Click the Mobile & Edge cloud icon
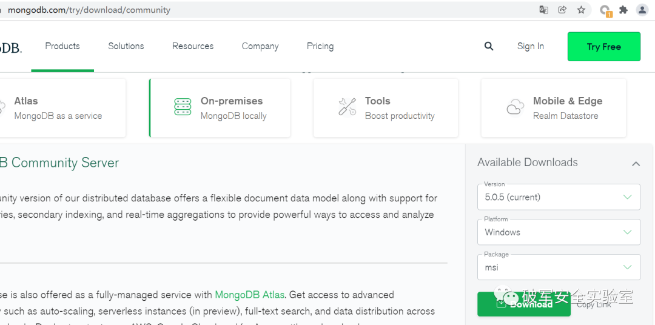The height and width of the screenshot is (325, 655). pyautogui.click(x=515, y=108)
